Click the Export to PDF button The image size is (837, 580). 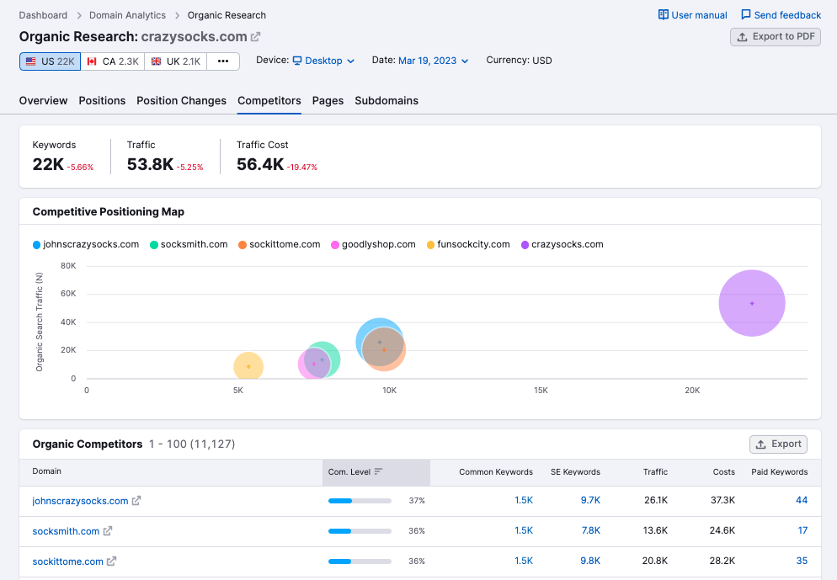click(775, 37)
